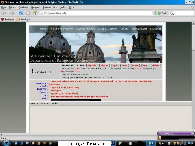Click the horizontal scrollbar left arrow

pos(1,134)
